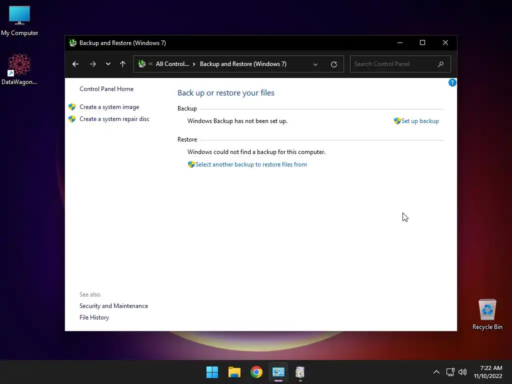Open File Explorer from the taskbar

234,372
